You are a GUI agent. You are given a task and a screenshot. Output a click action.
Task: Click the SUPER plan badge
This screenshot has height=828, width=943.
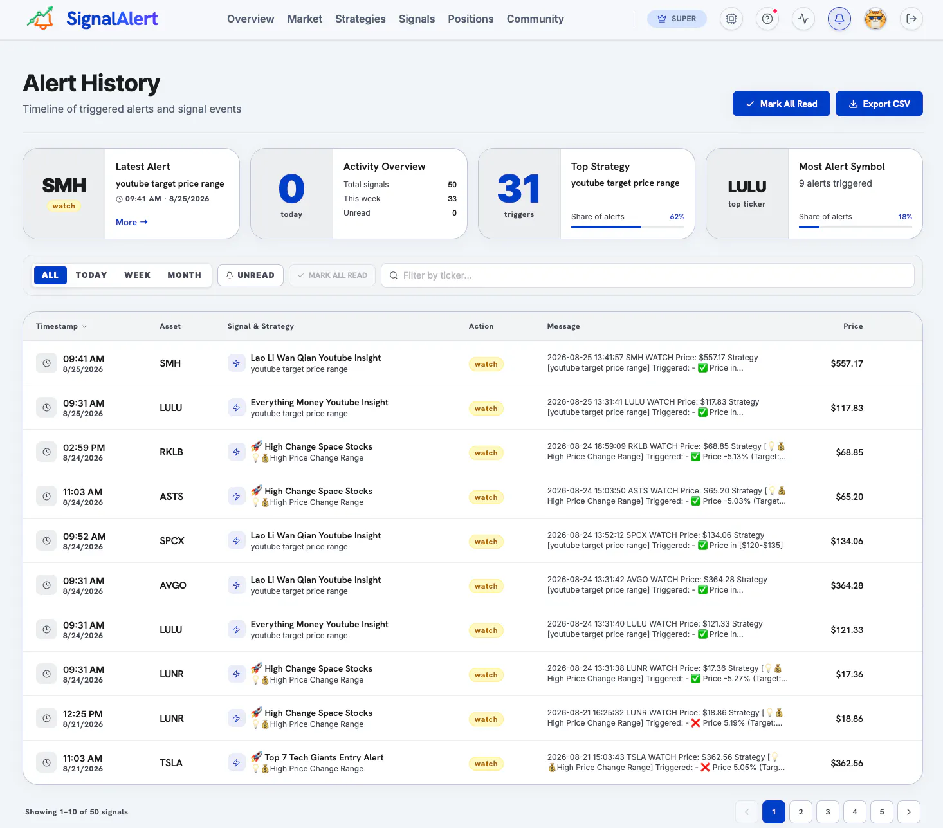pyautogui.click(x=677, y=19)
